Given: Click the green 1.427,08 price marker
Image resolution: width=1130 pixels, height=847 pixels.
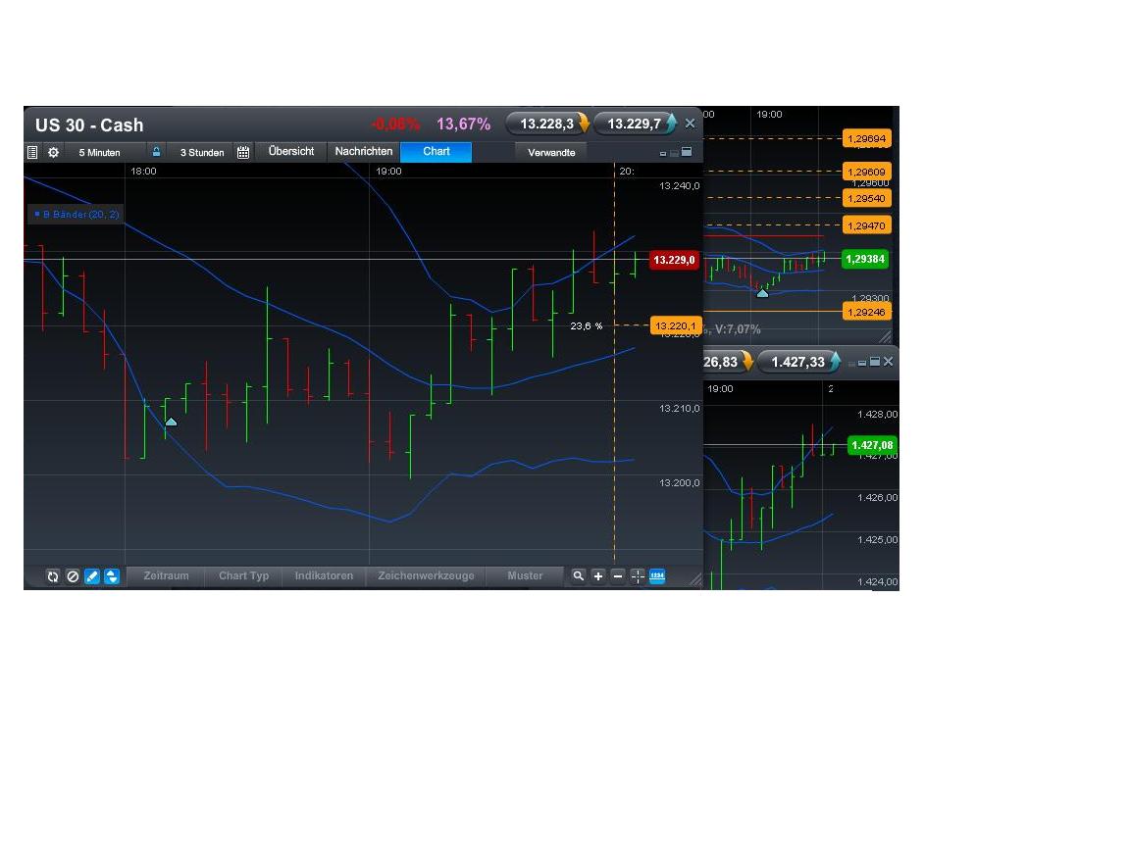Looking at the screenshot, I should pos(873,445).
